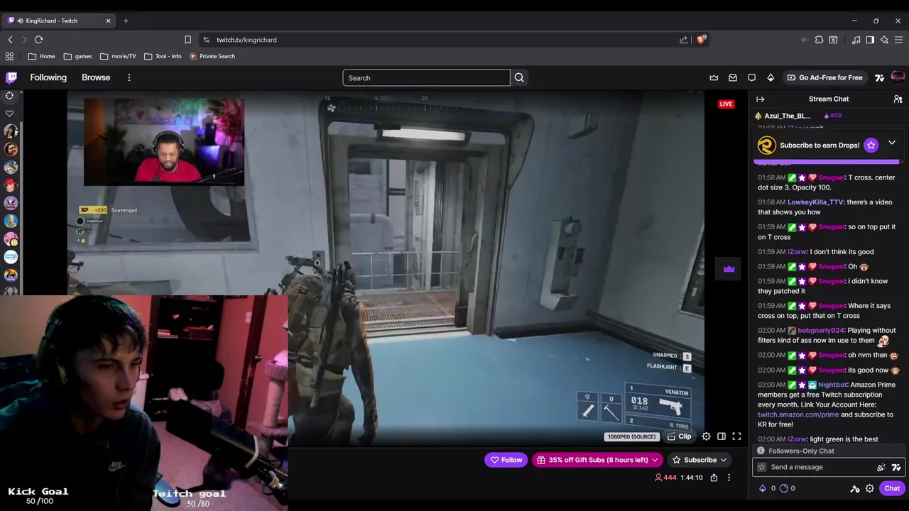Viewport: 909px width, 511px height.
Task: Open the Bits balance in chat footer
Action: [x=768, y=488]
